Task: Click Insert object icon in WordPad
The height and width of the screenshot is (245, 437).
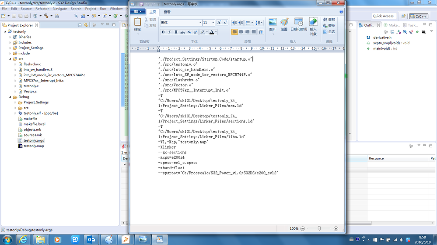Action: pos(313,22)
